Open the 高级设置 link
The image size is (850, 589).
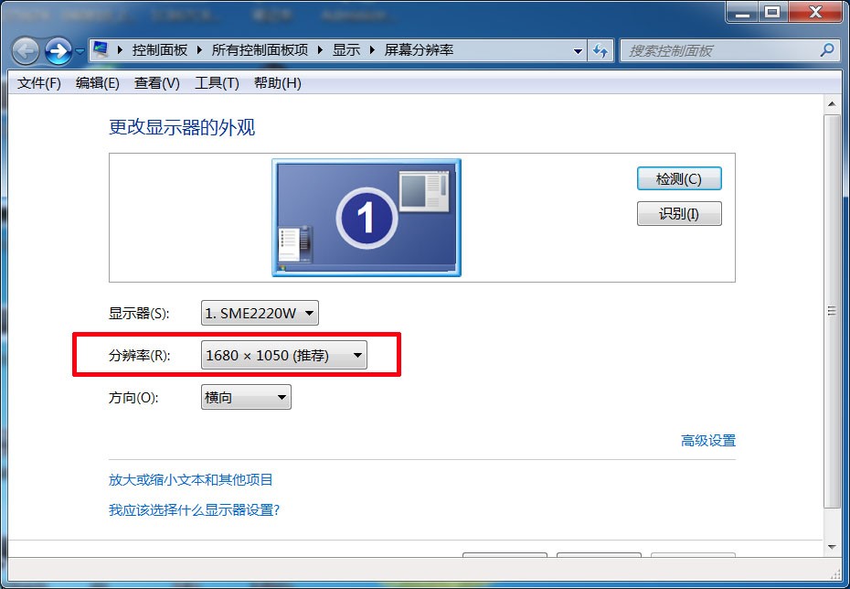point(707,441)
